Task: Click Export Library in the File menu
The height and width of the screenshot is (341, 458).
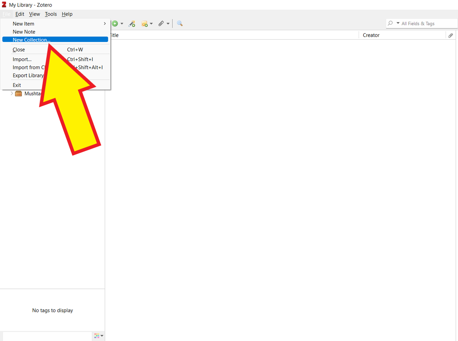Action: (28, 75)
